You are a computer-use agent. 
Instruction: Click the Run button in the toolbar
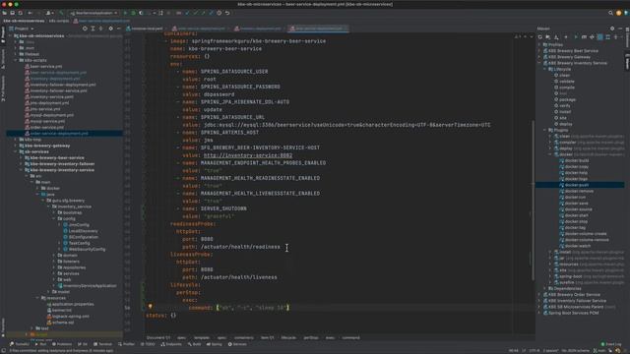pos(125,13)
